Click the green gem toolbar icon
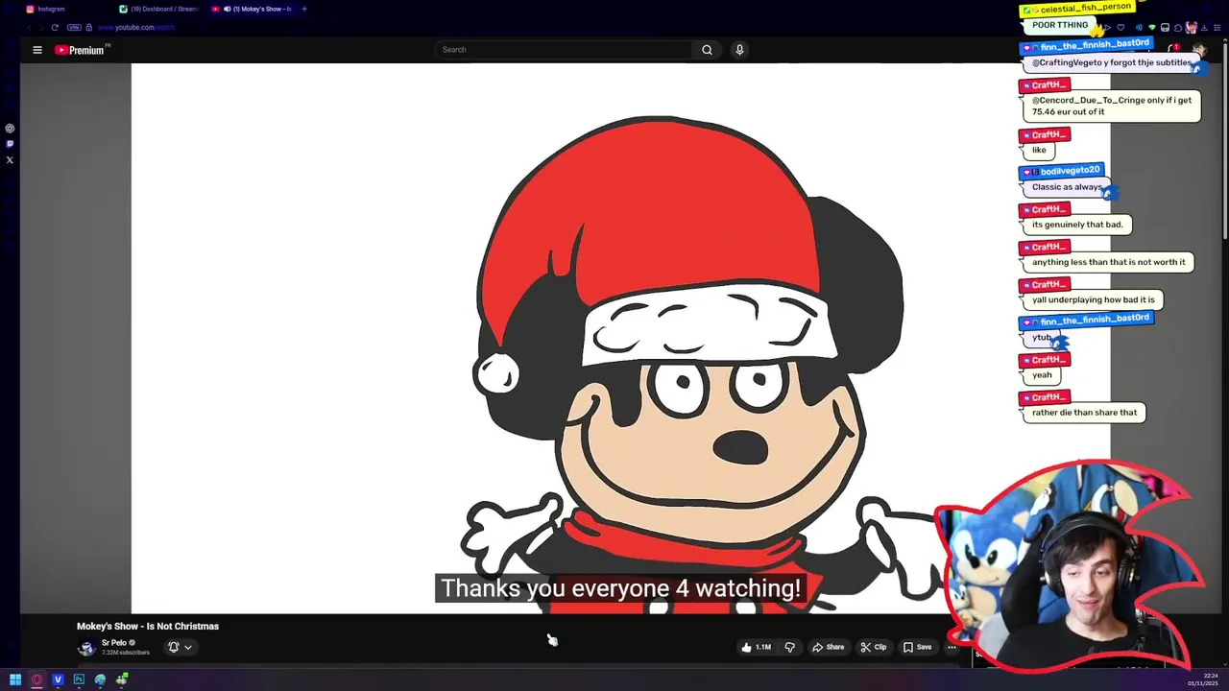Viewport: 1229px width, 691px height. (x=1152, y=27)
